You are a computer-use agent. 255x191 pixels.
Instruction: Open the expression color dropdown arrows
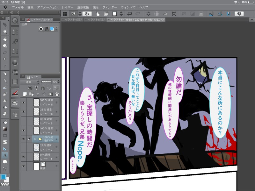[56, 29]
